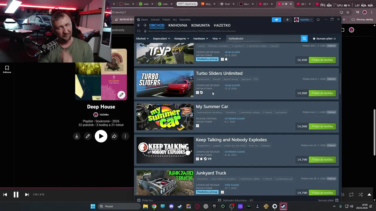Viewport: 376px width, 211px height.
Task: Download the Deep House playlist
Action: [77, 136]
